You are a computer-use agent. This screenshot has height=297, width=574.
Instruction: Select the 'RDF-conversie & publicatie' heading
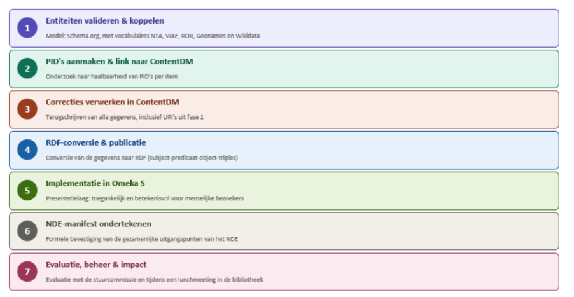pyautogui.click(x=95, y=142)
